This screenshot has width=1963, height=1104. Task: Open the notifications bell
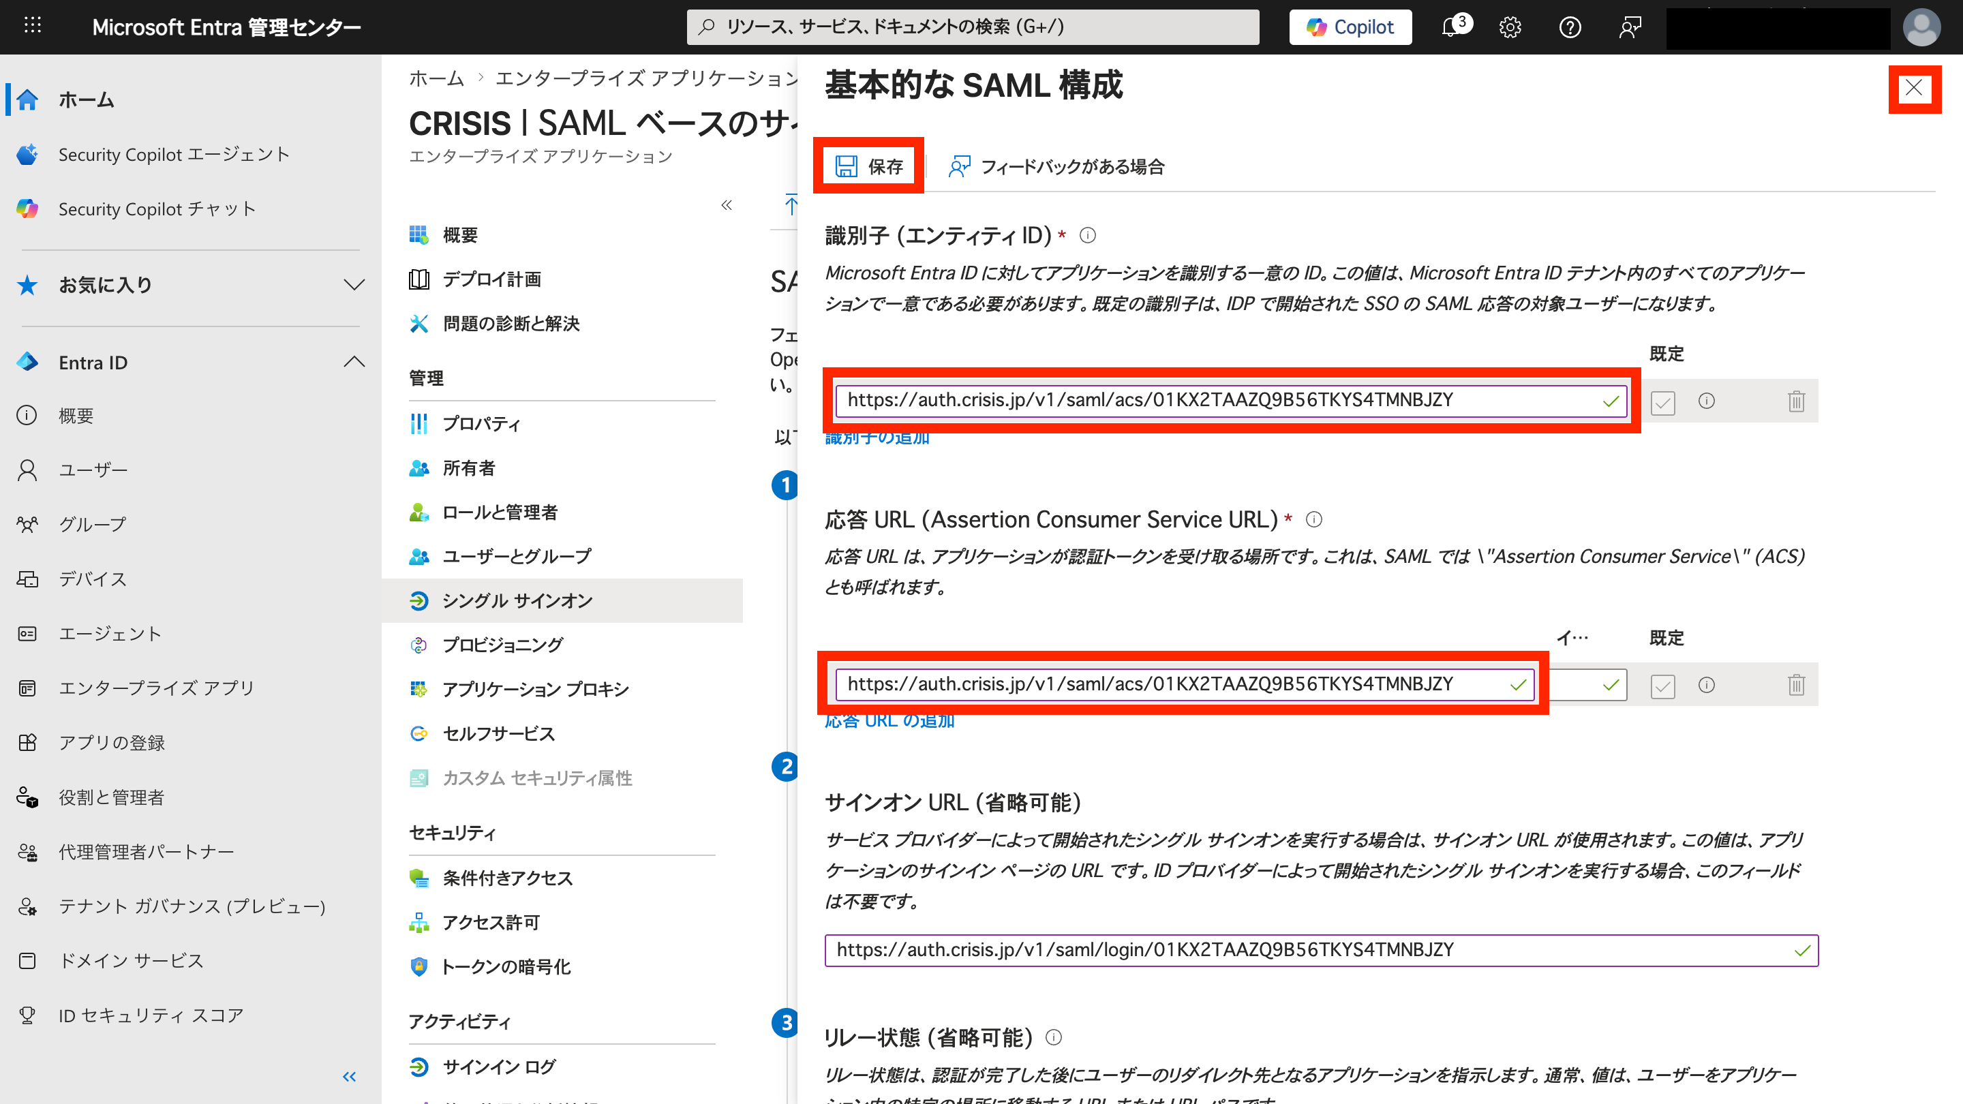(x=1452, y=27)
